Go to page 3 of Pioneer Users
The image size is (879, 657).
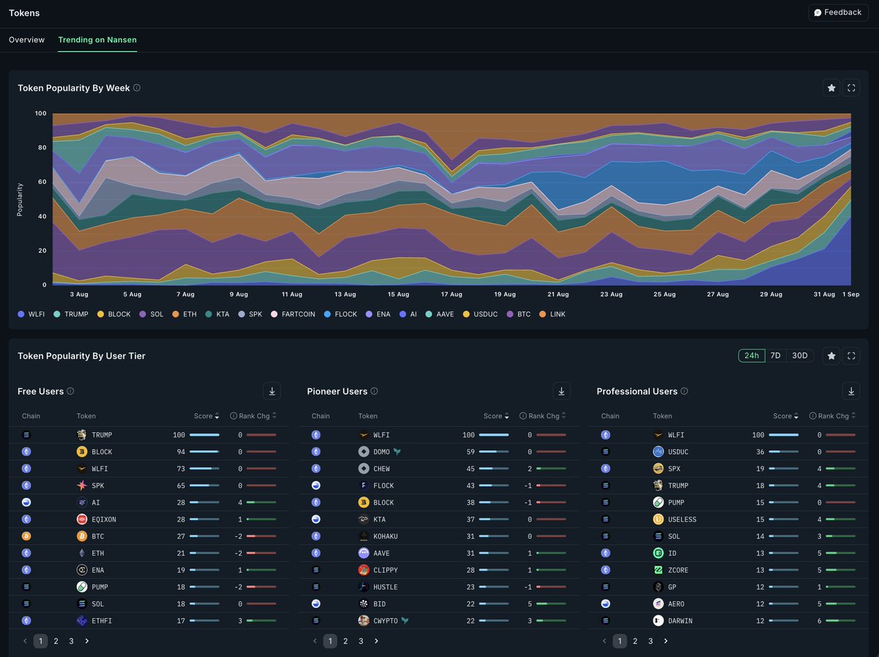(360, 641)
